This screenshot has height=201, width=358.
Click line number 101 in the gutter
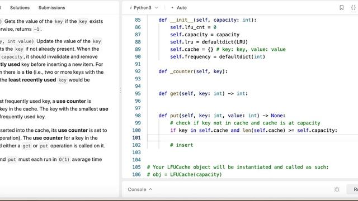coord(136,138)
